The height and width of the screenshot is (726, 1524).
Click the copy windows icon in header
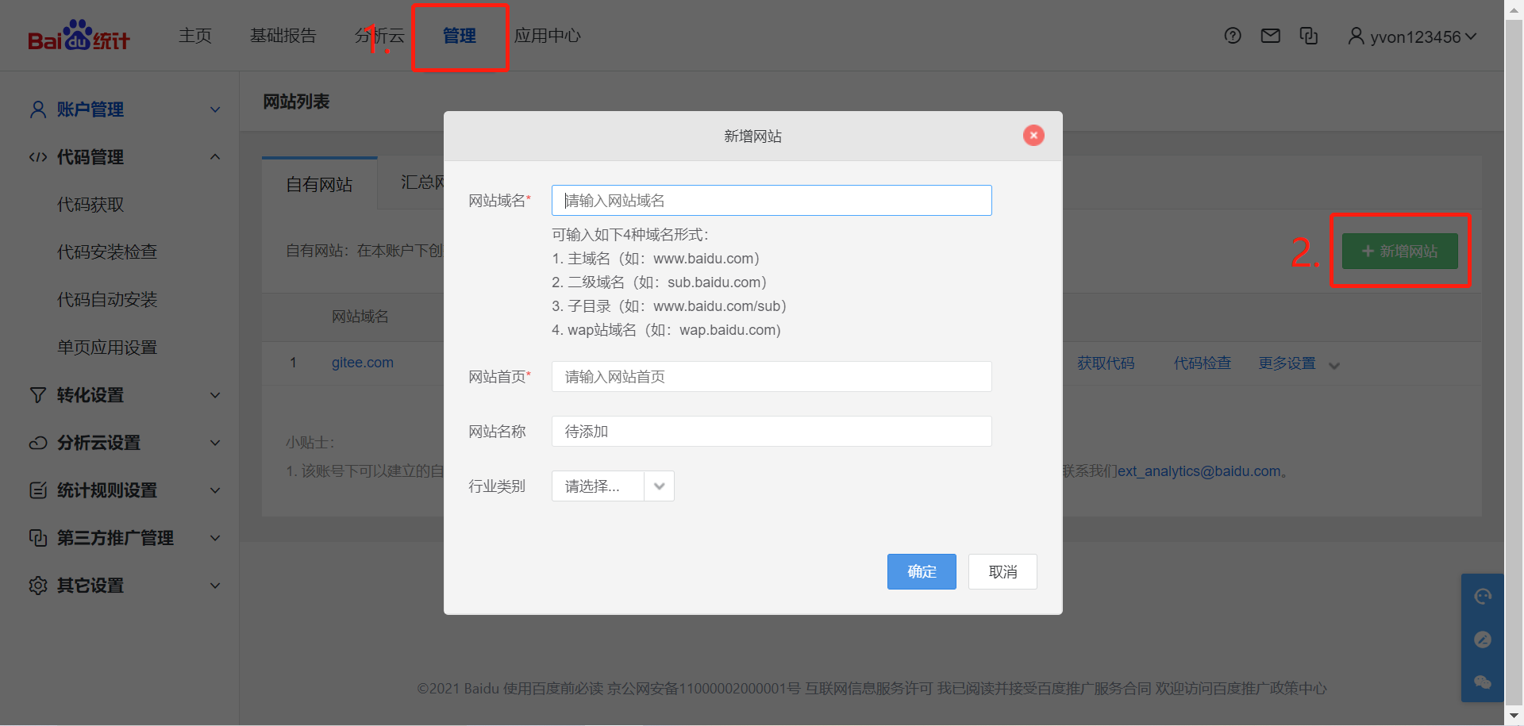pos(1309,36)
